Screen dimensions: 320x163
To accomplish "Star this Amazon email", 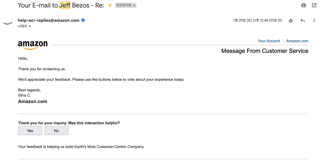I will [x=291, y=21].
